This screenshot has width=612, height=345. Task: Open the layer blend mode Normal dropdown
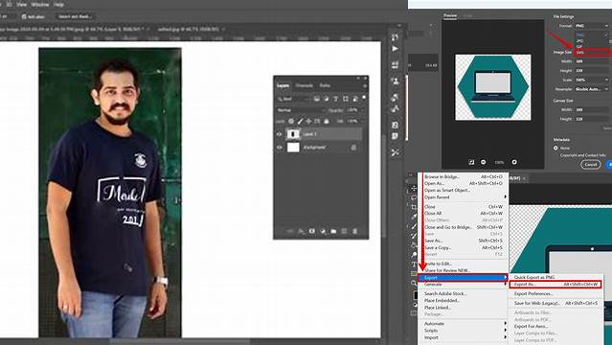tap(300, 110)
